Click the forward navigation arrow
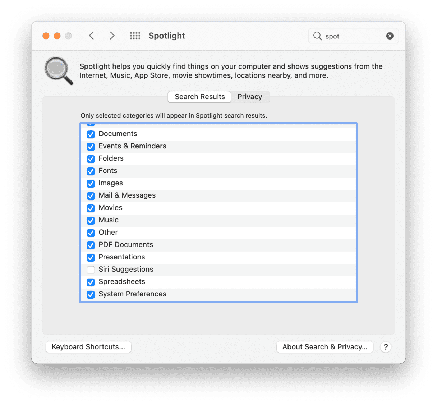This screenshot has width=437, height=405. click(112, 36)
